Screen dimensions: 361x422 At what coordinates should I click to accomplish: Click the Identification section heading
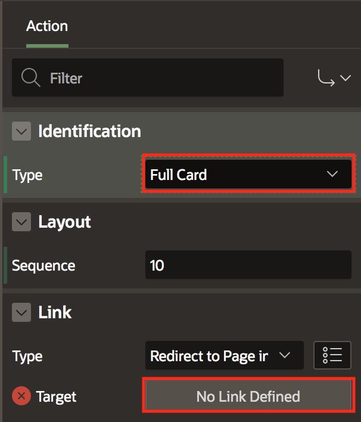pyautogui.click(x=89, y=132)
